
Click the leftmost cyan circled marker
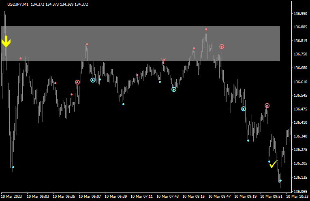click(x=93, y=80)
